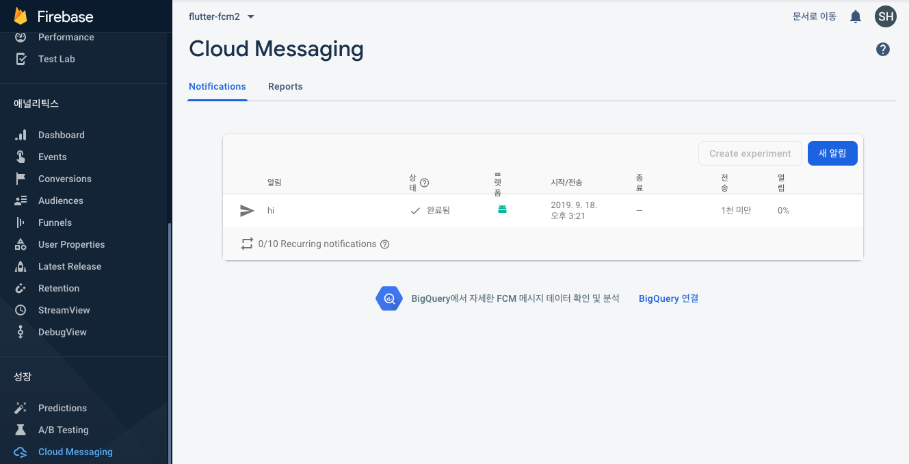Click the 시작/전송 column header
Screen dimensions: 909x464
click(566, 183)
